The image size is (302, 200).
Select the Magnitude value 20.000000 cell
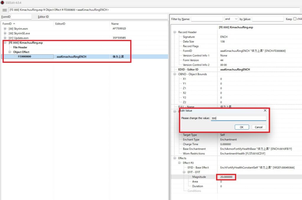point(226,177)
